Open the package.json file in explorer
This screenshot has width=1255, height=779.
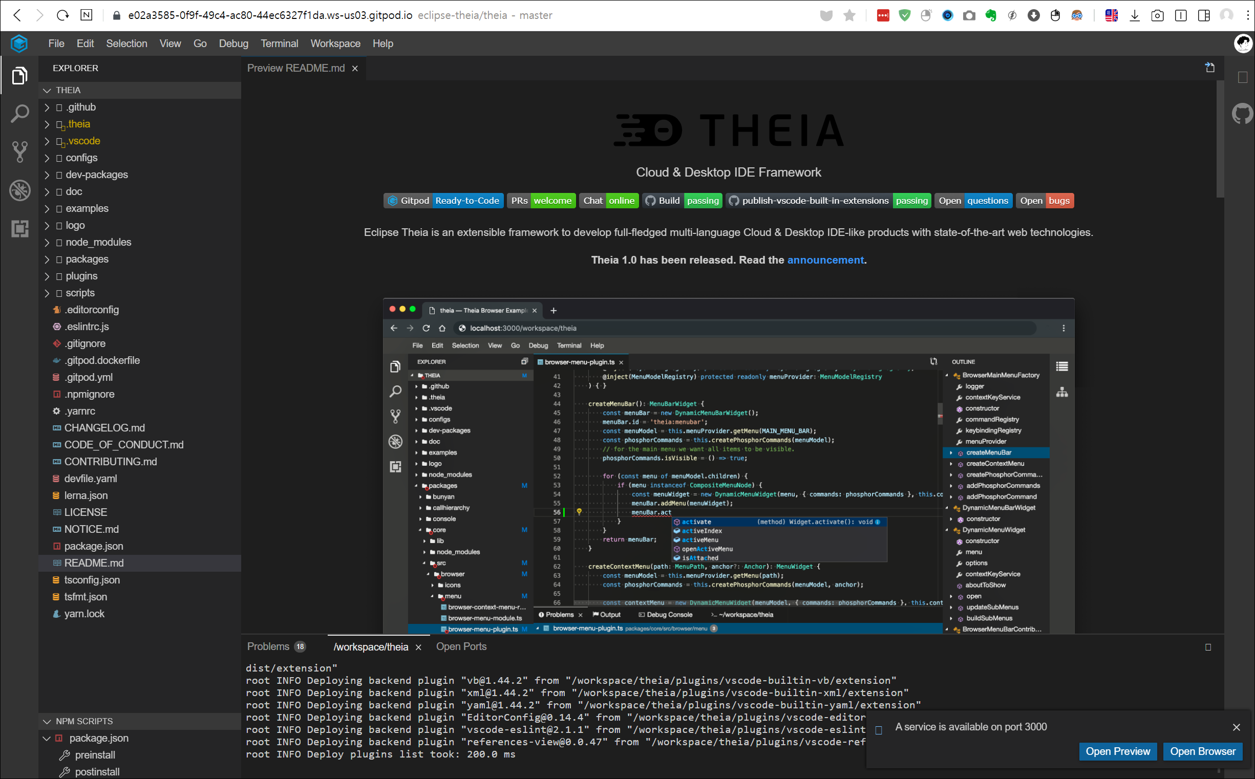click(x=93, y=546)
